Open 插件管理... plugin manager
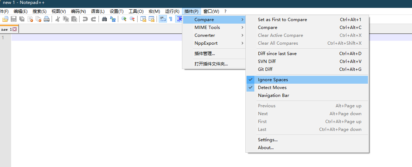412x167 pixels. (x=214, y=54)
